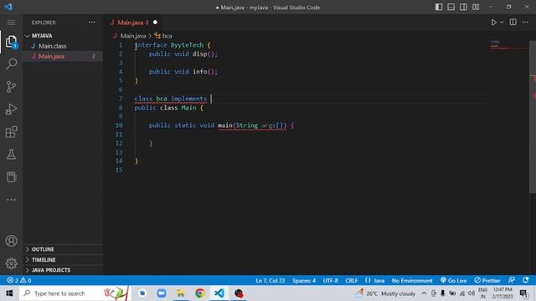Click the VS Code taskbar icon
The width and height of the screenshot is (536, 301).
coord(219,293)
